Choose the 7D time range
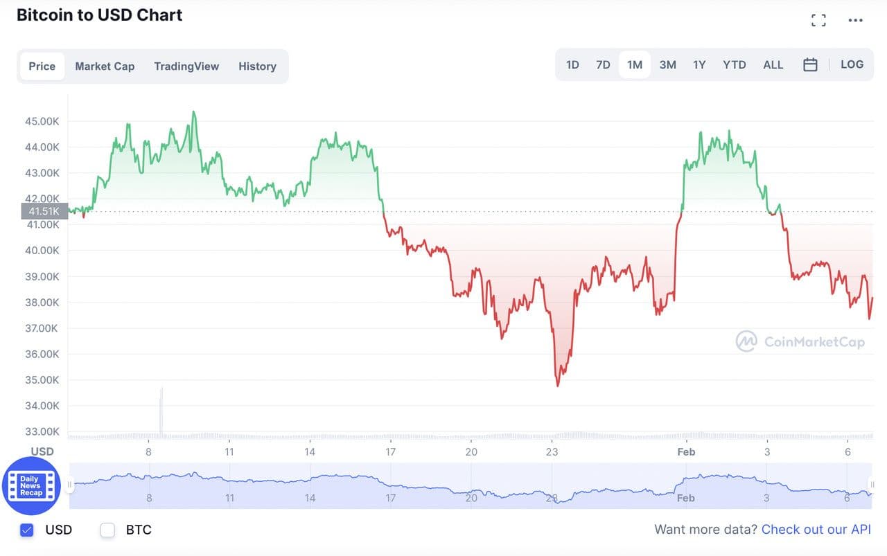This screenshot has width=887, height=556. pyautogui.click(x=603, y=65)
